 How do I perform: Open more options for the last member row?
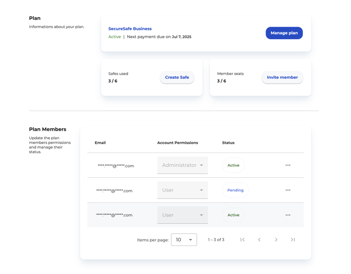pyautogui.click(x=288, y=215)
